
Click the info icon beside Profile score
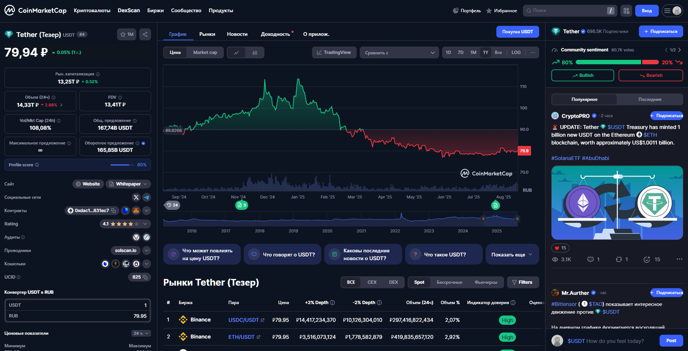(x=37, y=165)
